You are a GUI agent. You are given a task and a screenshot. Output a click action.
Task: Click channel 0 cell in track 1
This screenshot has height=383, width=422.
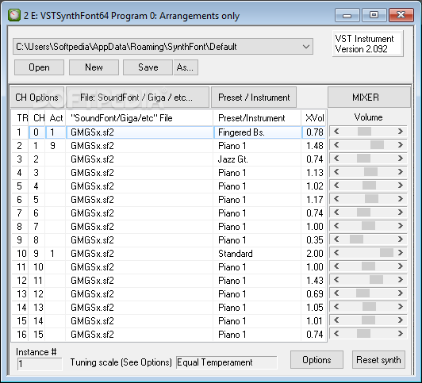click(36, 132)
